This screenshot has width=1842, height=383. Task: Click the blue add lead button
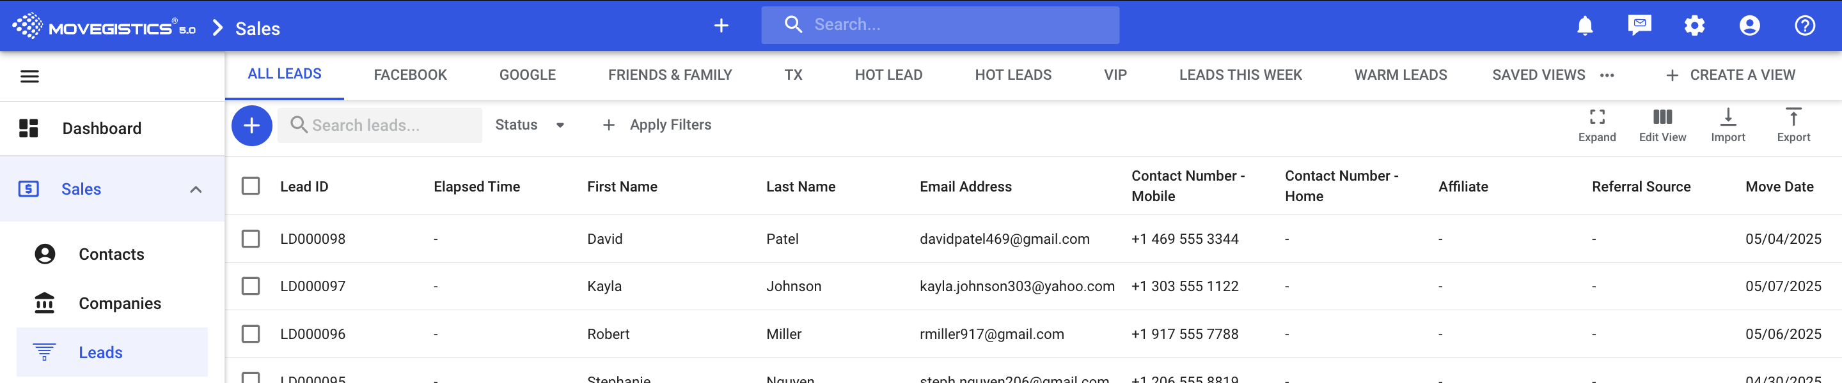pyautogui.click(x=252, y=126)
